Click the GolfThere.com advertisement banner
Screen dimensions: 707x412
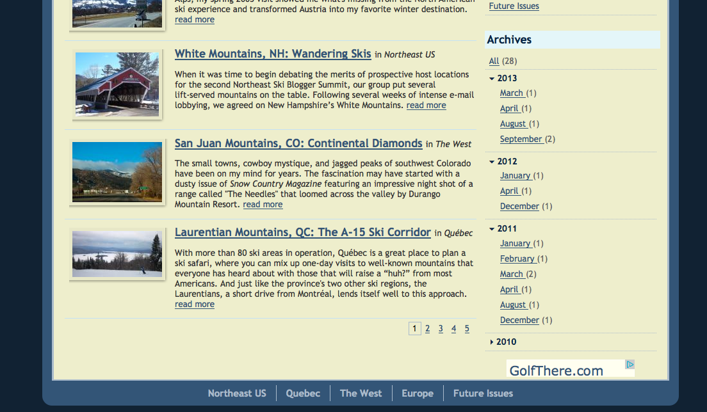556,370
